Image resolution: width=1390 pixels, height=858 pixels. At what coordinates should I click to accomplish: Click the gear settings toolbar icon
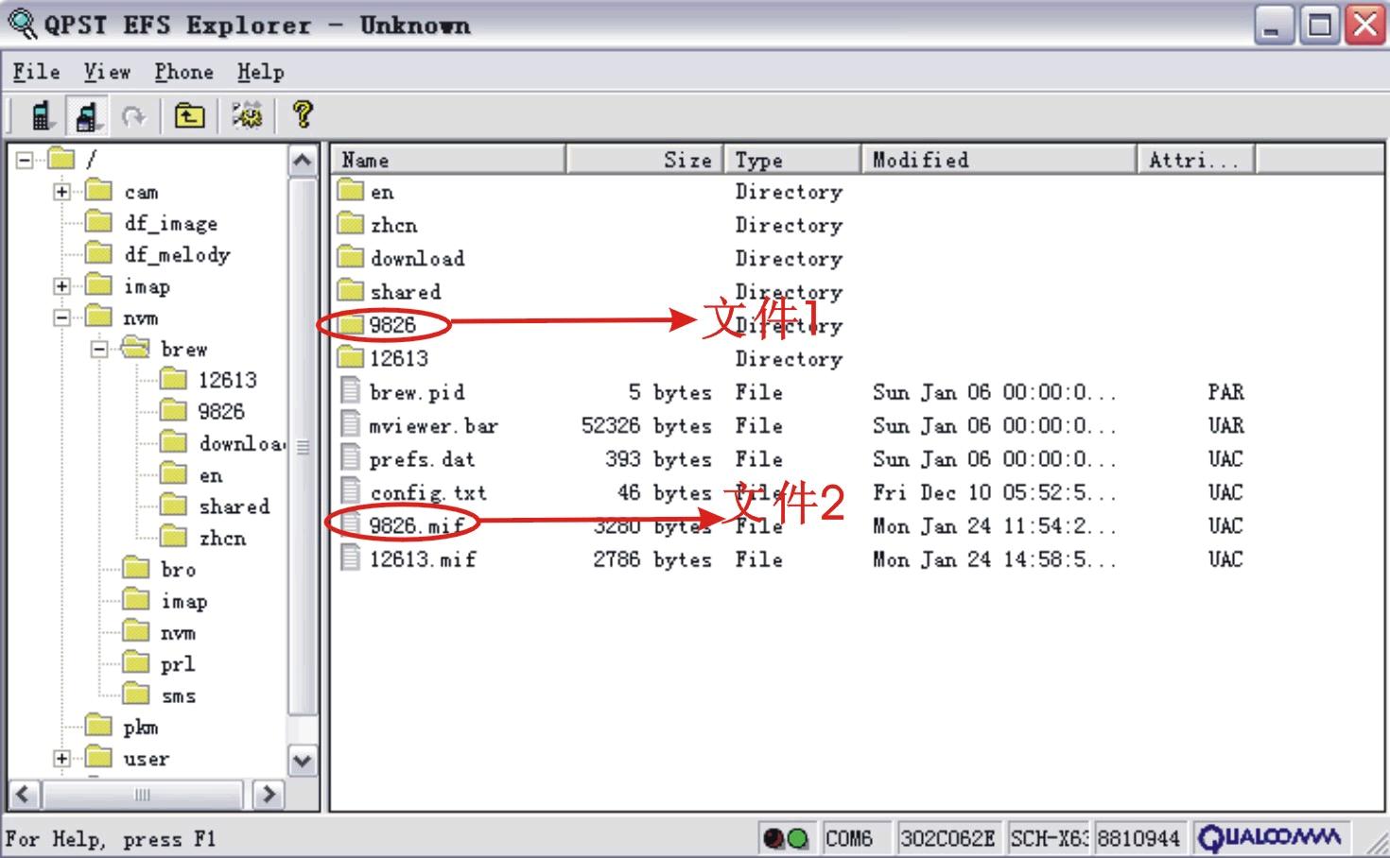(x=248, y=116)
